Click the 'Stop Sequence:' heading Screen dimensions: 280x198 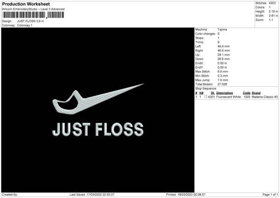tap(206, 89)
